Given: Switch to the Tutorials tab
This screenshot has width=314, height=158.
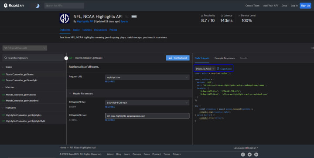Looking at the screenshot, I should [87, 30].
